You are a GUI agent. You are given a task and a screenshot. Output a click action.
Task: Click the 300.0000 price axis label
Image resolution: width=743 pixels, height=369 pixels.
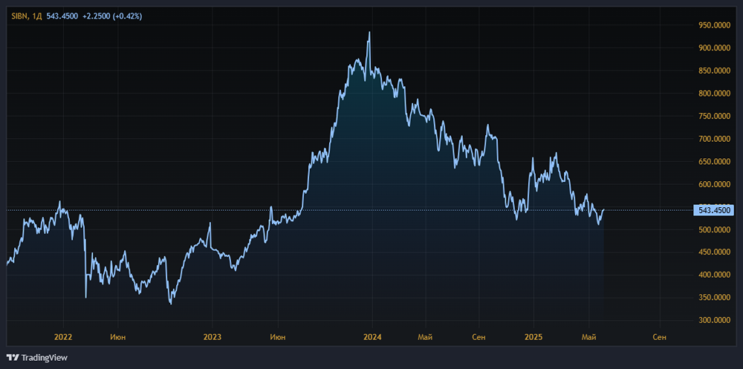(x=716, y=320)
